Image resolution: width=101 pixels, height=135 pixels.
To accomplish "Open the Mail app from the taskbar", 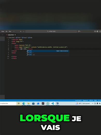I will coord(38,103).
